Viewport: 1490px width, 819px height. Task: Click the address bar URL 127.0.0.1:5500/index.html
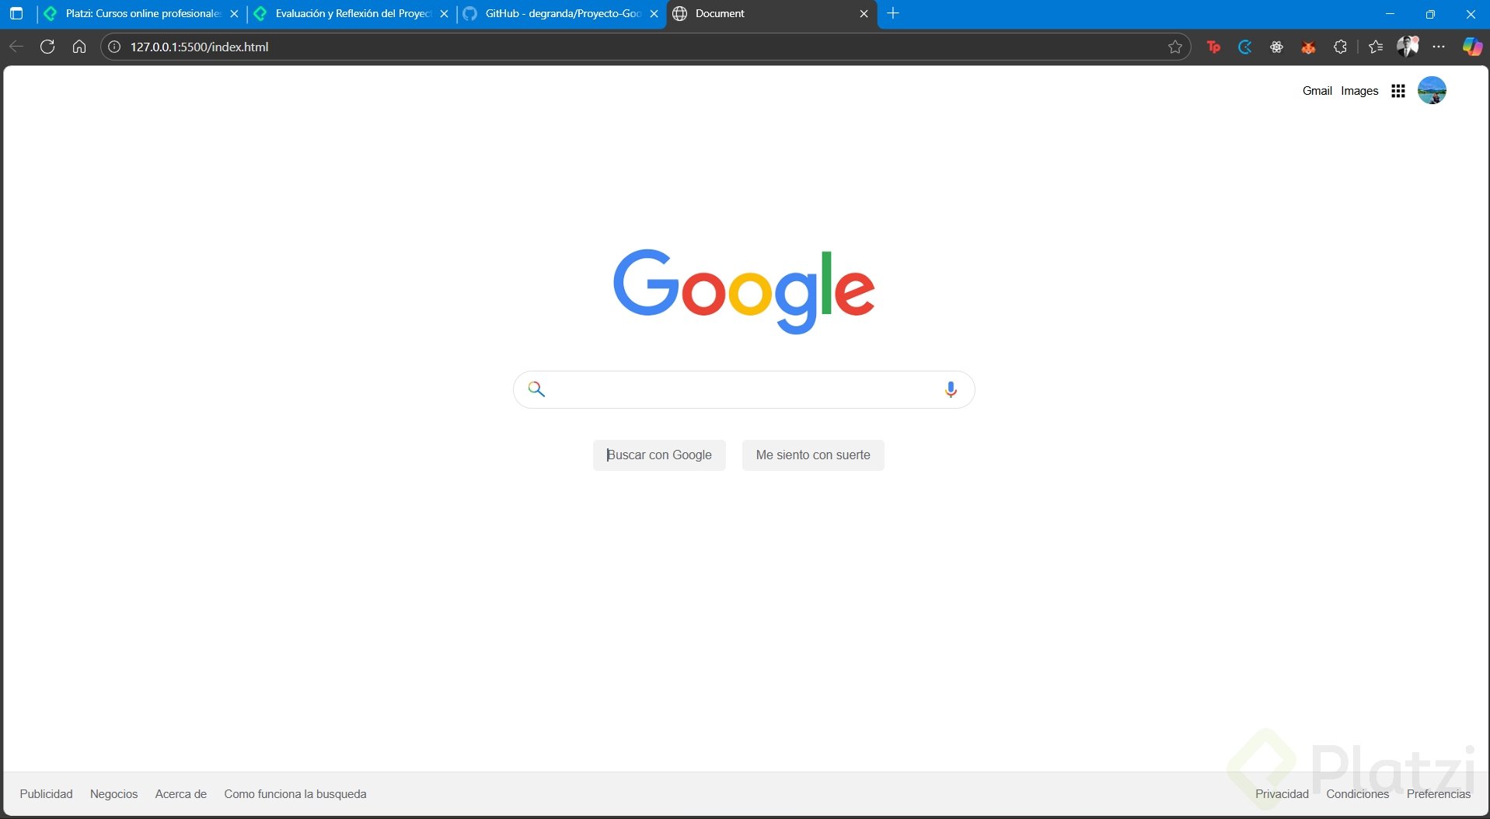pos(200,47)
